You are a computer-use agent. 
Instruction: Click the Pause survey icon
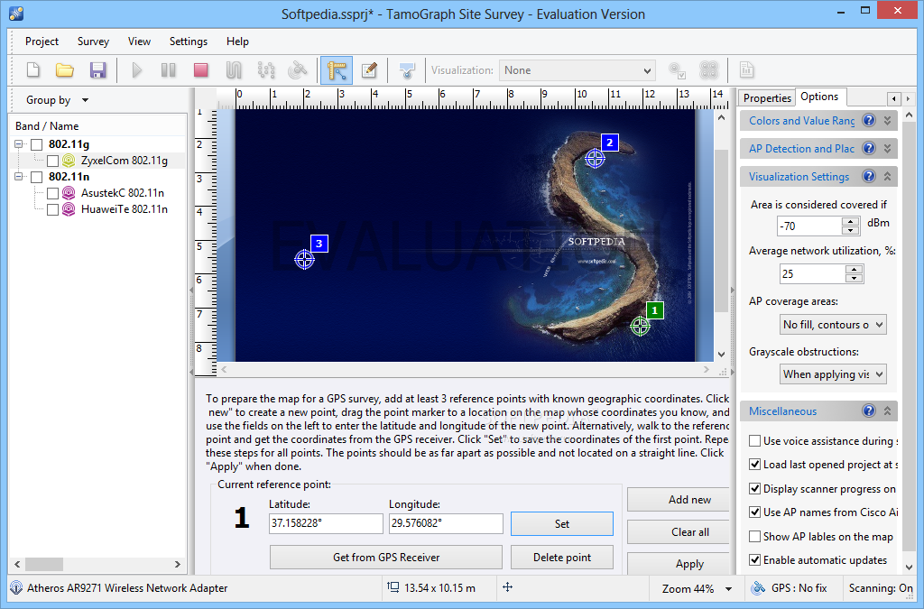click(169, 70)
